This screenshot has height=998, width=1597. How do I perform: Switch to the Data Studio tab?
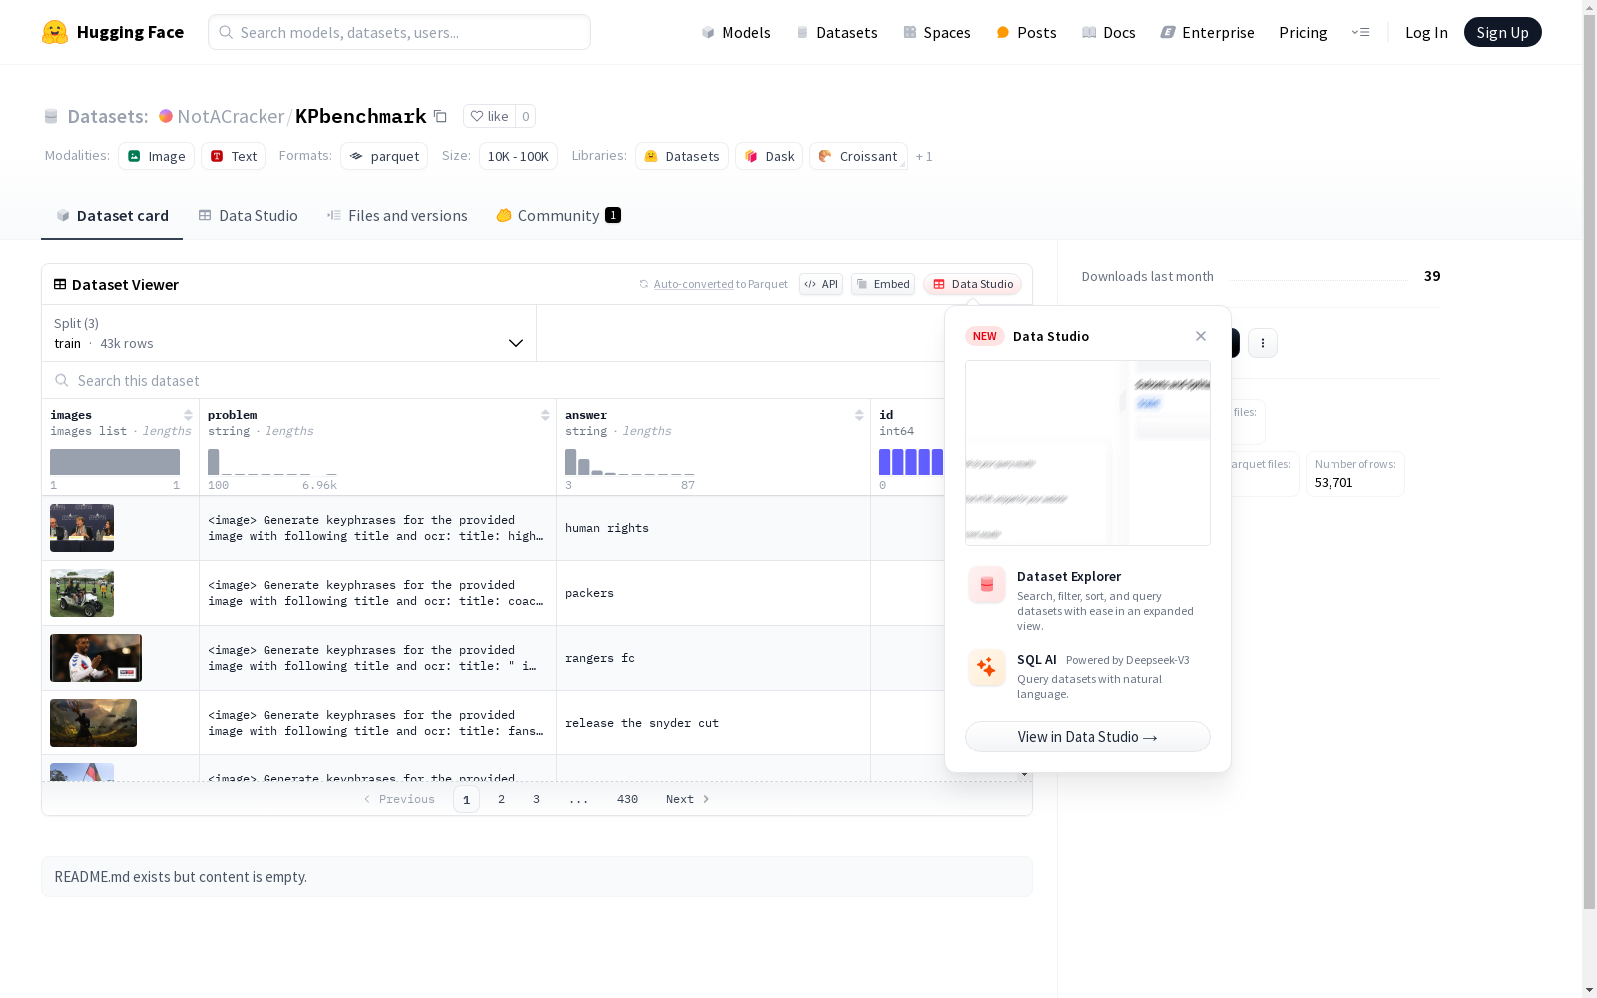click(x=248, y=216)
